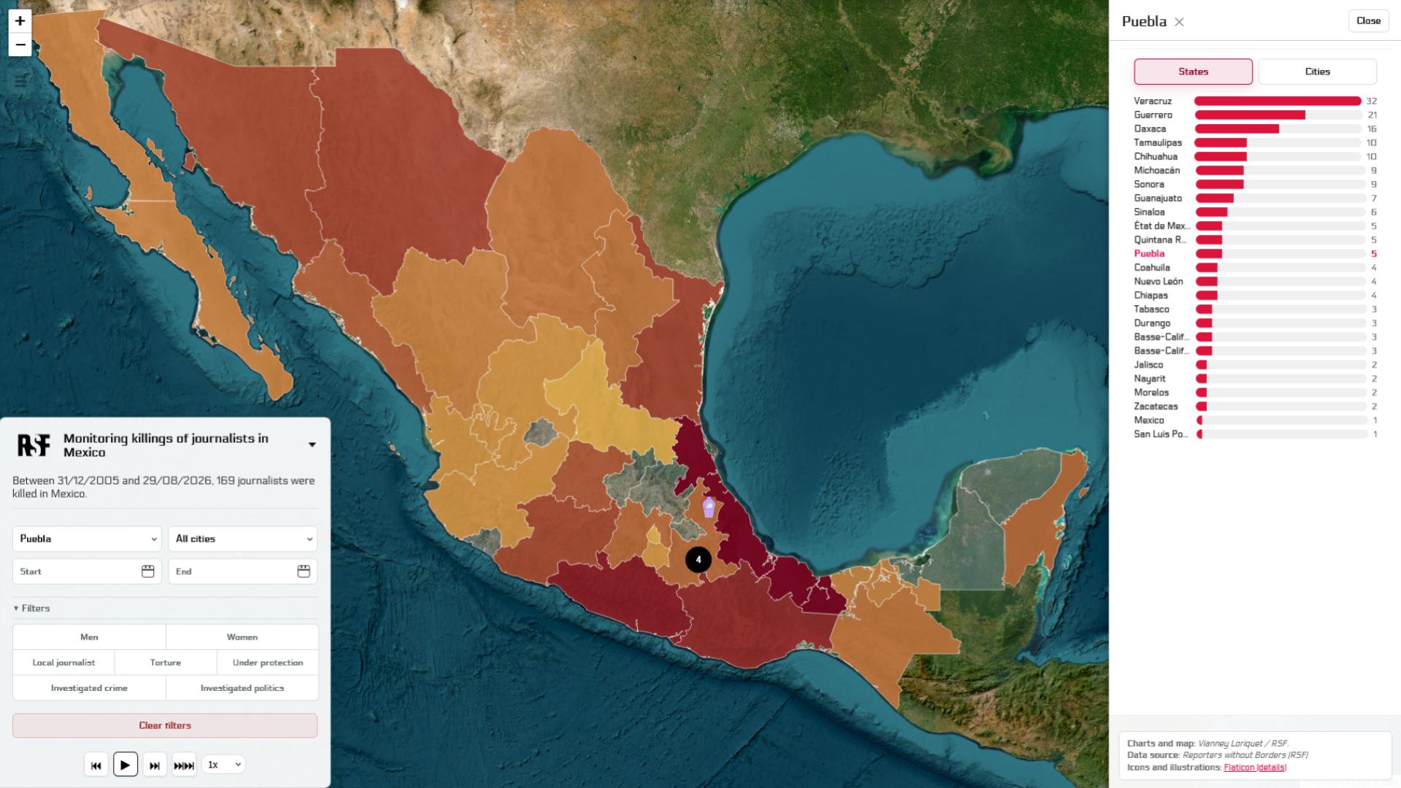Screen dimensions: 1401x788
Task: Toggle the Investigated crime filter
Action: tap(89, 688)
